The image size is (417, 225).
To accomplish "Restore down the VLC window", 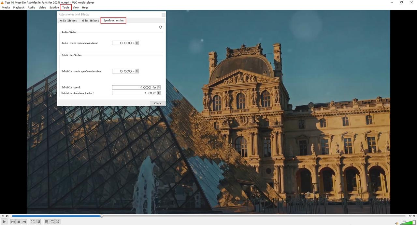I will click(x=402, y=2).
